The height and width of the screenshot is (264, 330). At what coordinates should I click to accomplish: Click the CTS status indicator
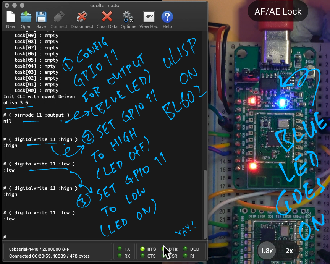coord(143,256)
